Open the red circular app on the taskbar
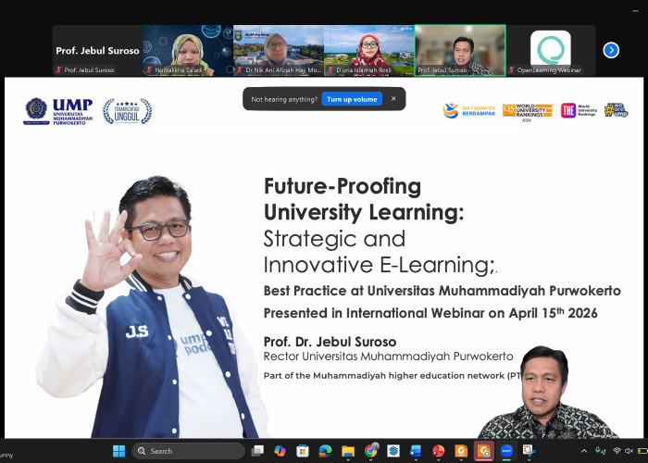Viewport: 648px width, 463px height. coord(438,451)
